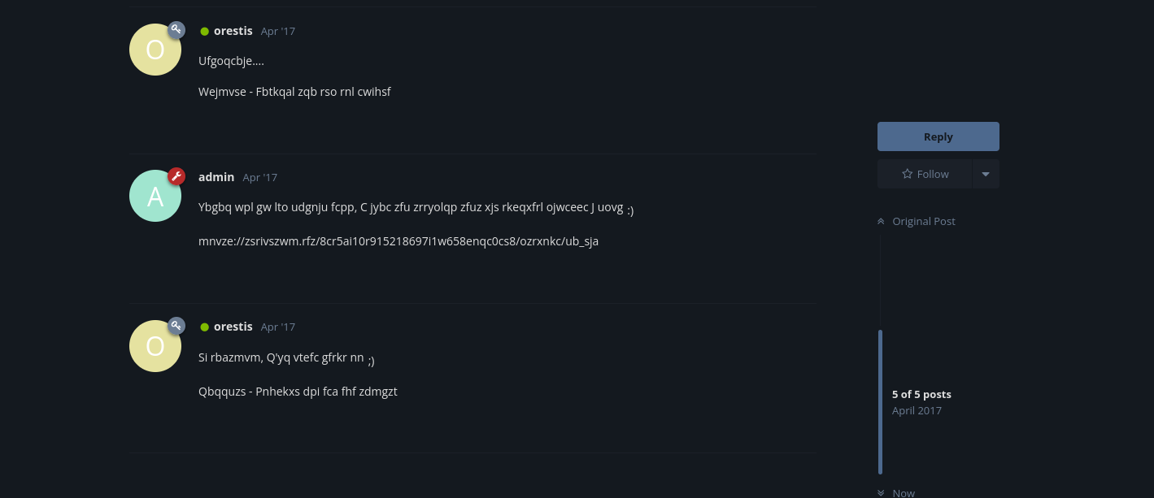Click the blue timeline scroller handle

[x=881, y=402]
